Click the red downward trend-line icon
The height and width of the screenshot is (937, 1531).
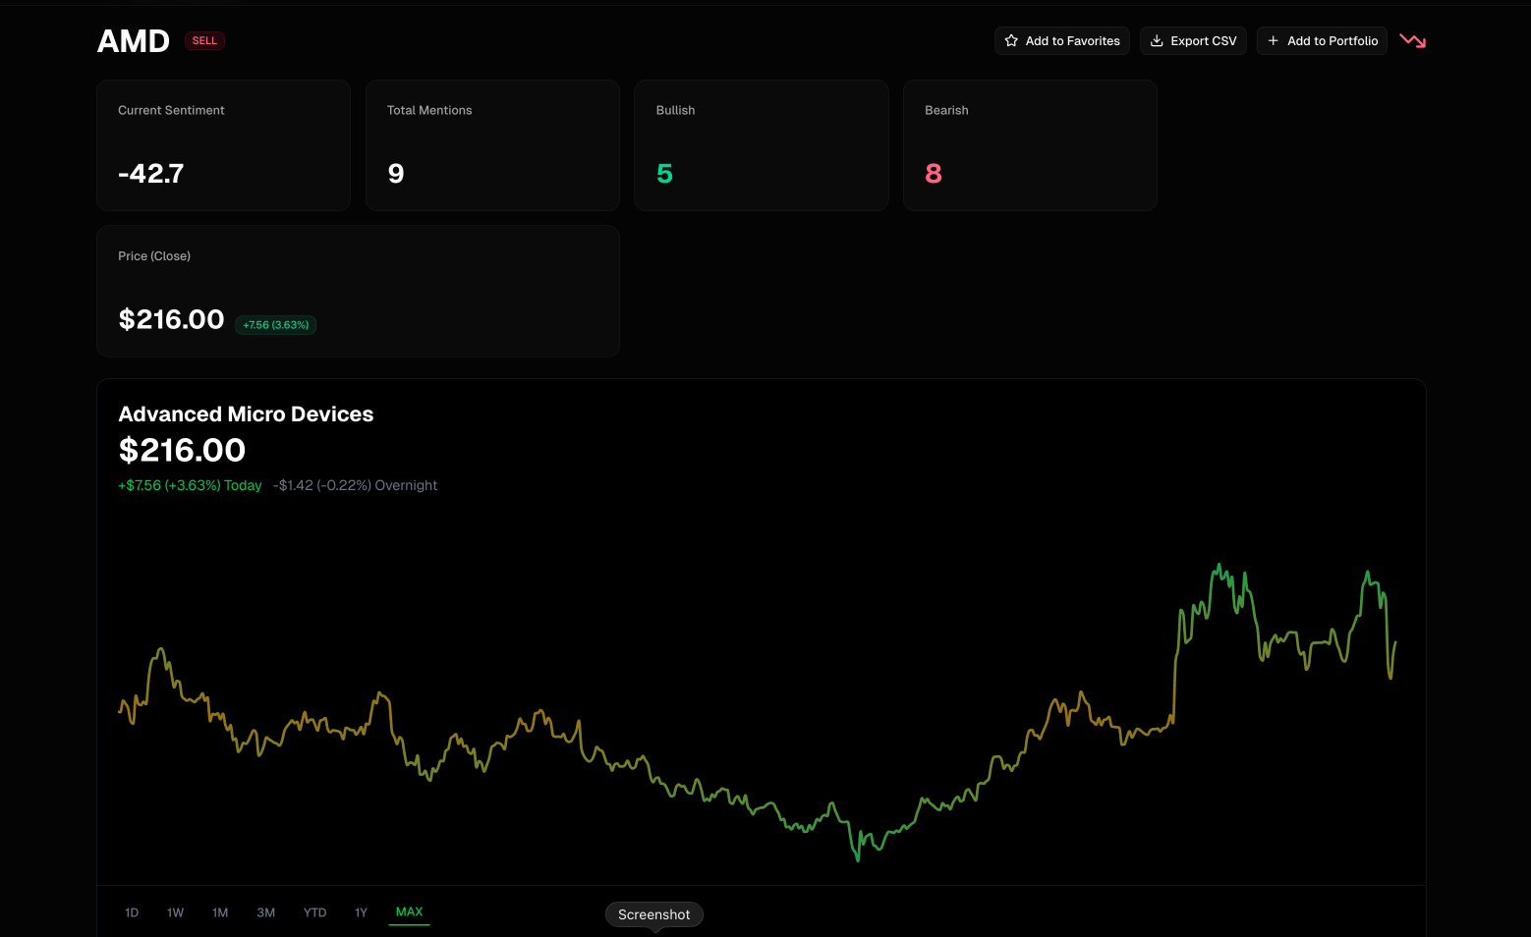pyautogui.click(x=1412, y=40)
